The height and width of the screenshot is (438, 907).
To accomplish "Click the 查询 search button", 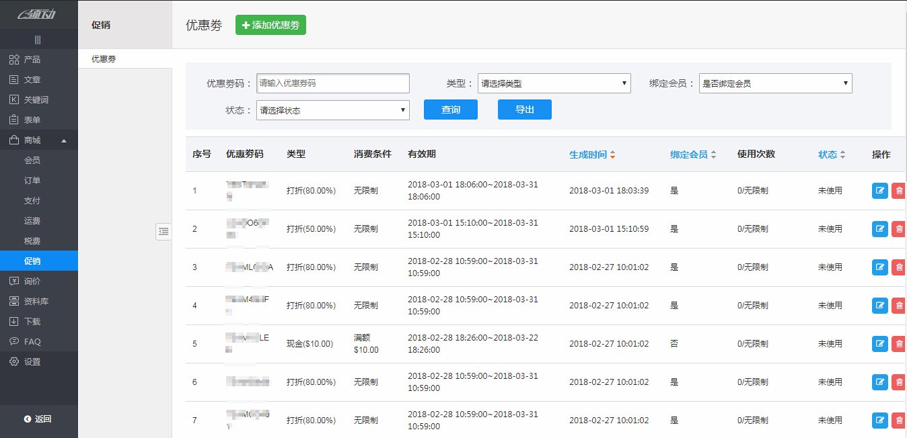I will click(450, 109).
